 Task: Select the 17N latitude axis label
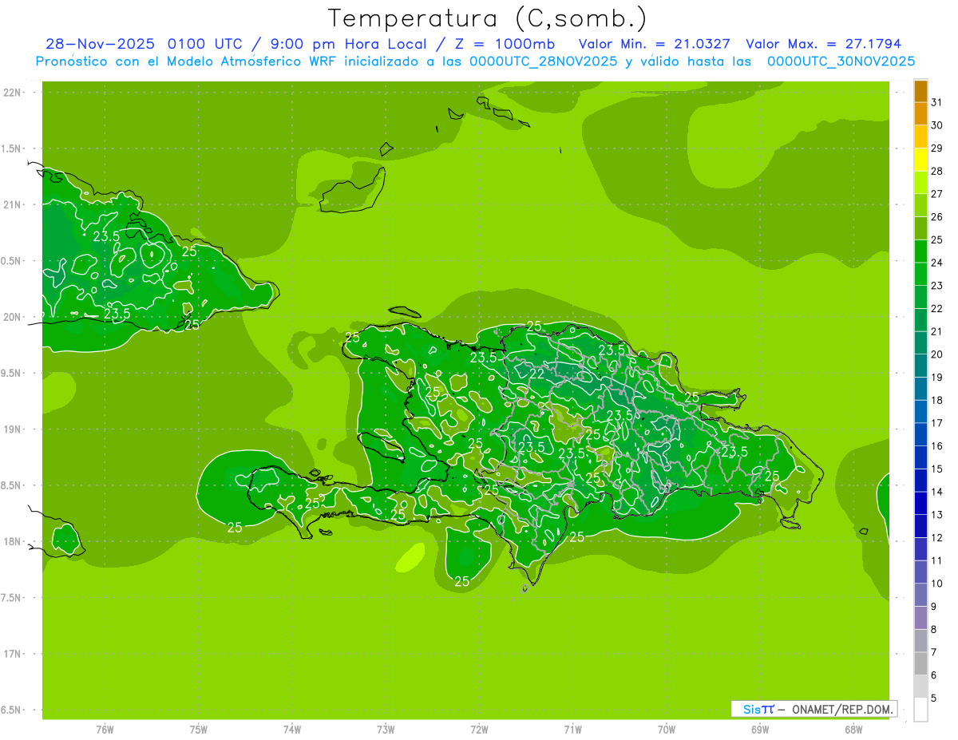(13, 654)
